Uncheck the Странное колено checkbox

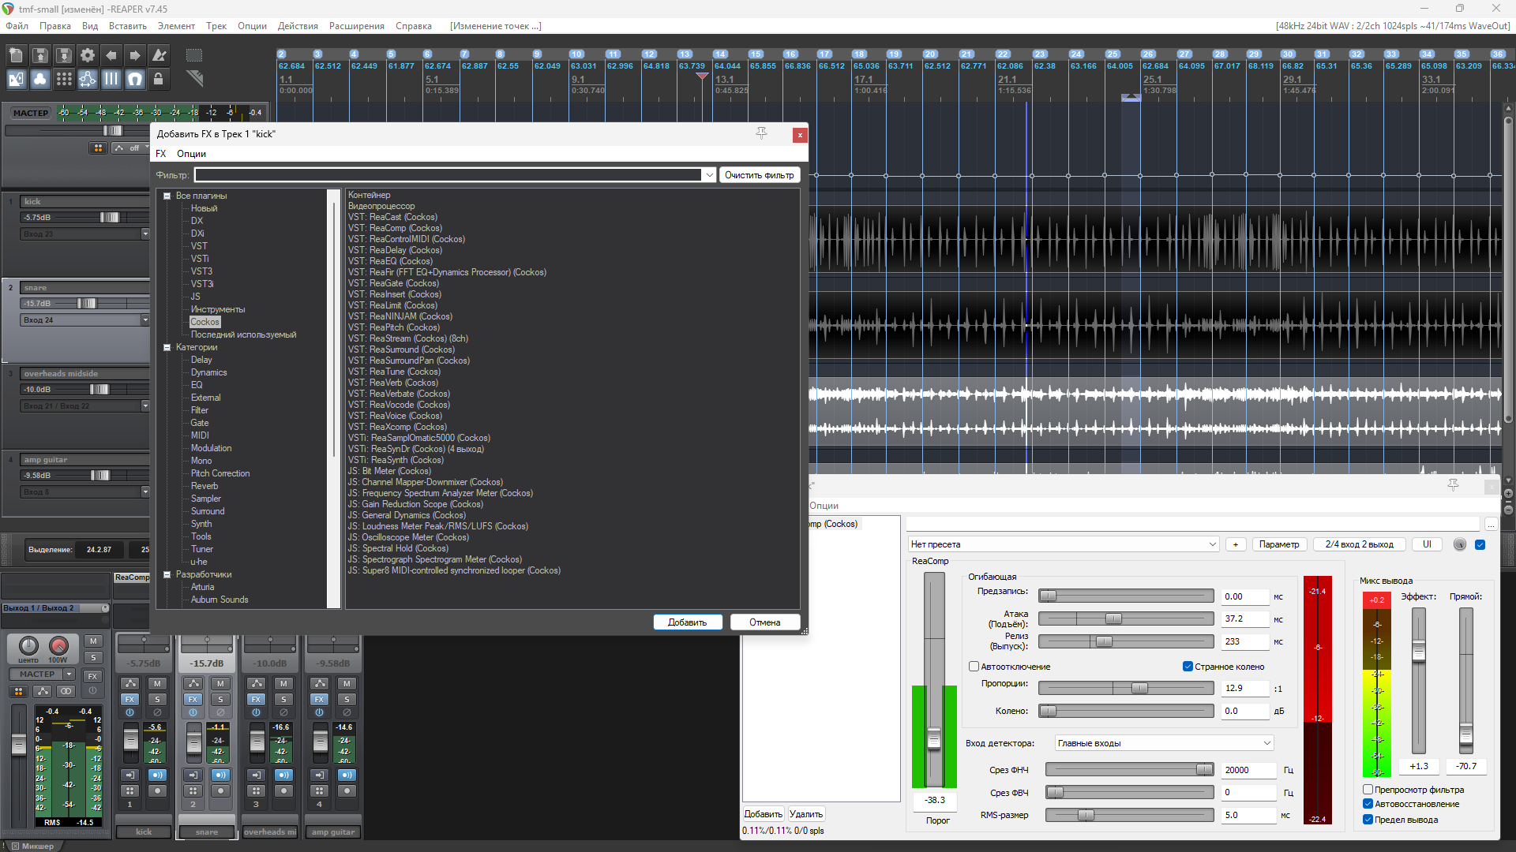[x=1188, y=667]
